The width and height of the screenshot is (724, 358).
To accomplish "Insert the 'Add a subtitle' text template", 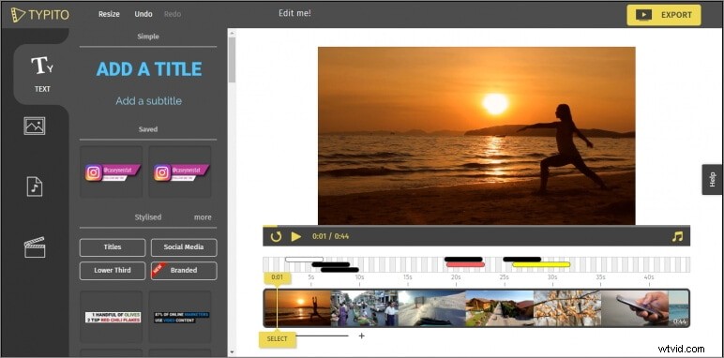I will pyautogui.click(x=149, y=101).
